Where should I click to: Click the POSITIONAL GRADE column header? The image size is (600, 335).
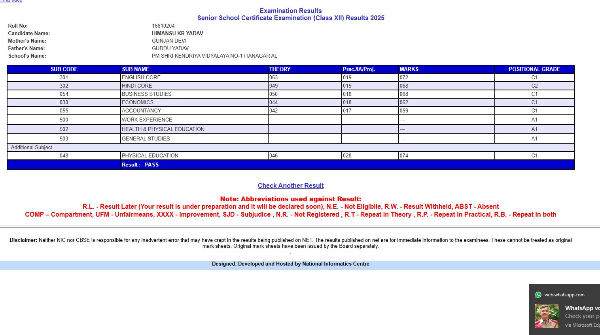(x=534, y=69)
